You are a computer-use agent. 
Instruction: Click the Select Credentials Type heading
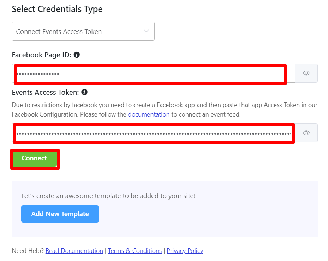coord(57,9)
